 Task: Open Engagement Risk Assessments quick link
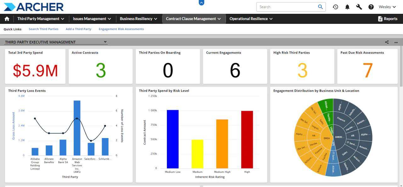(122, 29)
